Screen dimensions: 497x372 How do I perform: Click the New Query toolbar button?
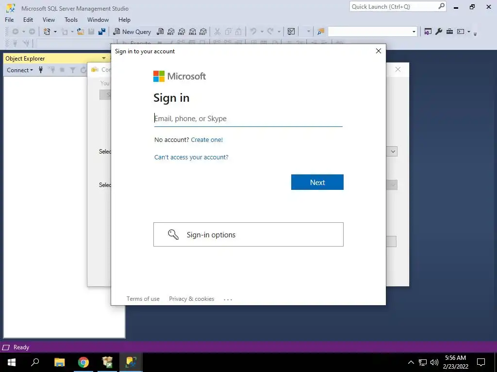(132, 31)
